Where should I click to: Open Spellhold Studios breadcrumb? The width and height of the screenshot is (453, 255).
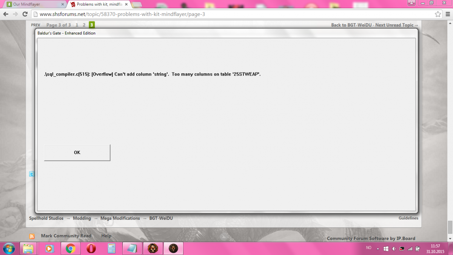[x=46, y=218]
